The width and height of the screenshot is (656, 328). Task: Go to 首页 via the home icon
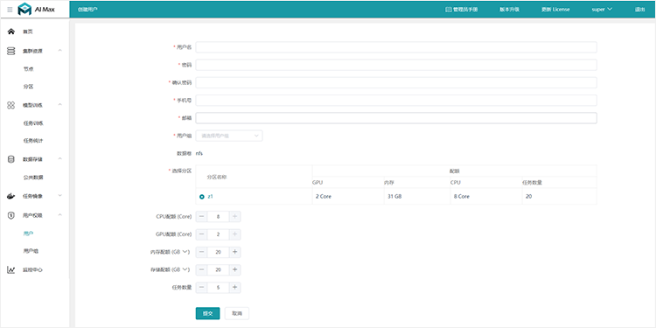tap(11, 31)
